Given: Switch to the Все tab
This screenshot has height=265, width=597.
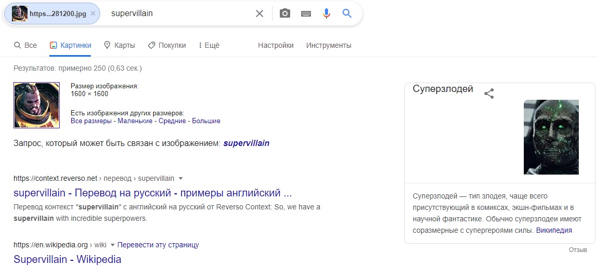Looking at the screenshot, I should [25, 45].
